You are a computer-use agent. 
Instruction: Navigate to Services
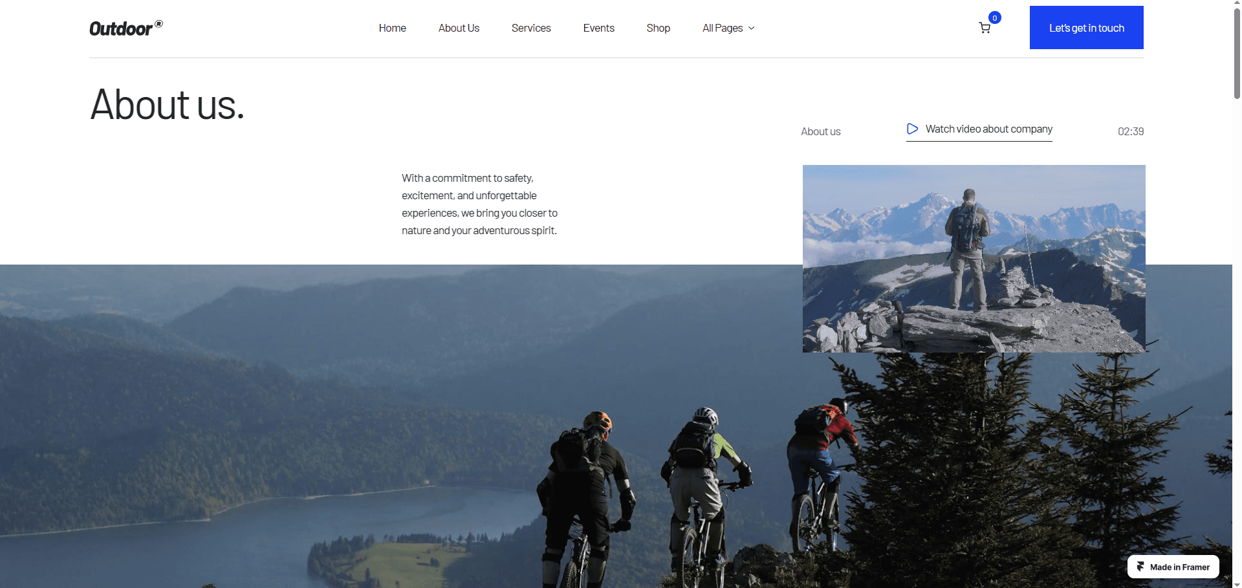[x=531, y=28]
